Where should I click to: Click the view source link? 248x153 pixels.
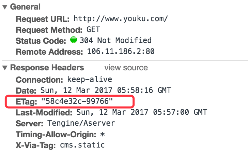coord(126,68)
